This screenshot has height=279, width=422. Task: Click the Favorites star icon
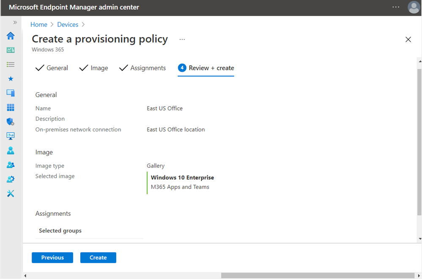coord(11,79)
